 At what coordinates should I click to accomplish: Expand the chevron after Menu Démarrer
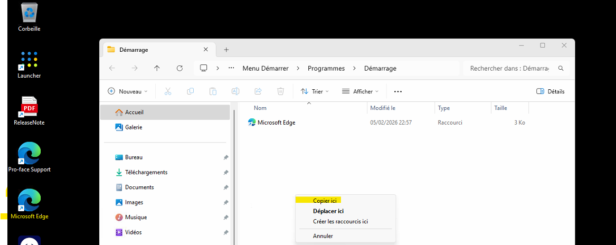(298, 68)
